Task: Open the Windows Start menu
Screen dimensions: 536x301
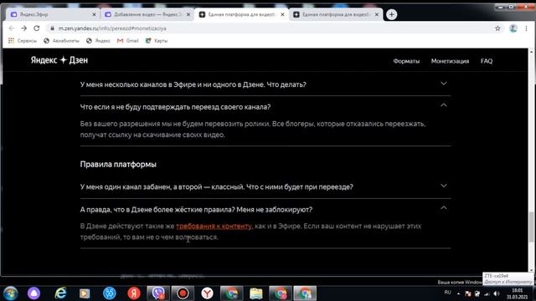Action: 10,293
